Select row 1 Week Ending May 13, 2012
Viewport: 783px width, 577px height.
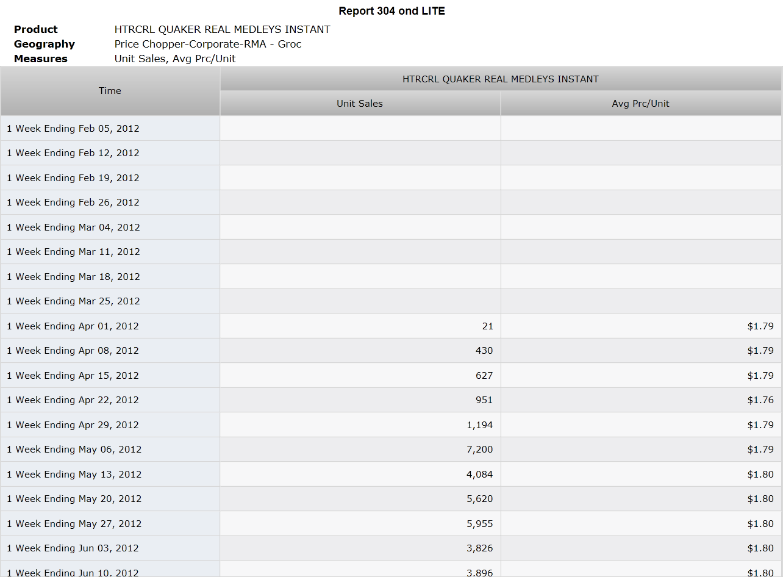[x=391, y=474]
